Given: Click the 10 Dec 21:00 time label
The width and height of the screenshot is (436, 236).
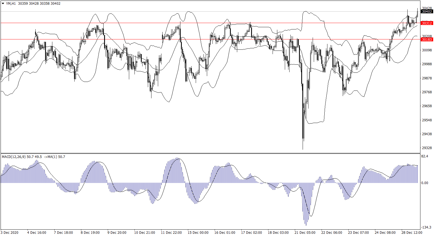Looking at the screenshot, I should tap(144, 233).
